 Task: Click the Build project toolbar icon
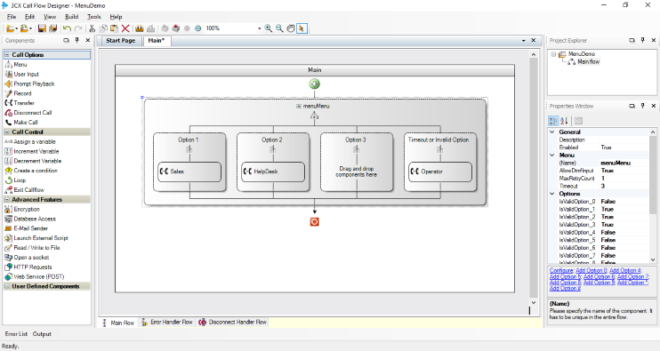point(140,28)
